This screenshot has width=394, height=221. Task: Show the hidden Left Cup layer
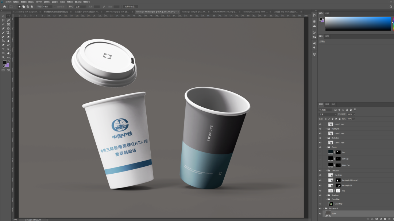point(320,159)
